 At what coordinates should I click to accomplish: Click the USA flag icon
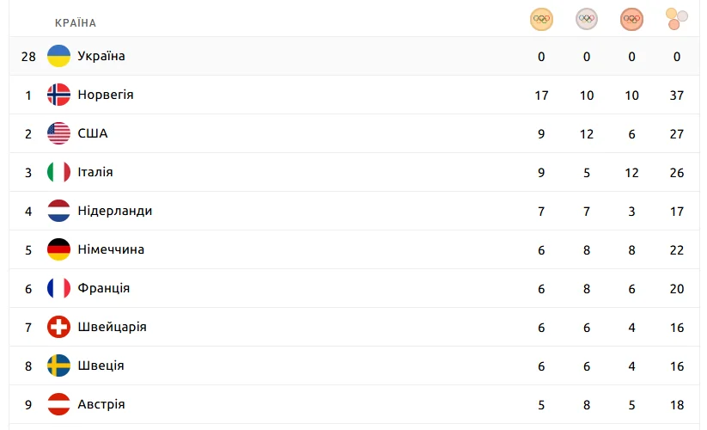click(x=58, y=134)
